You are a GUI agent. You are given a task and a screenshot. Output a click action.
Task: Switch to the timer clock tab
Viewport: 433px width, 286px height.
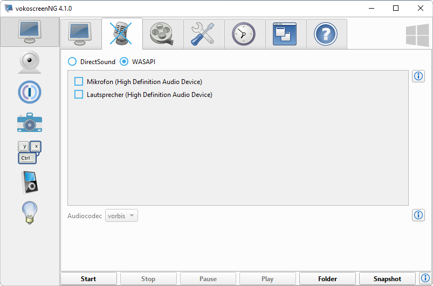[x=245, y=34]
